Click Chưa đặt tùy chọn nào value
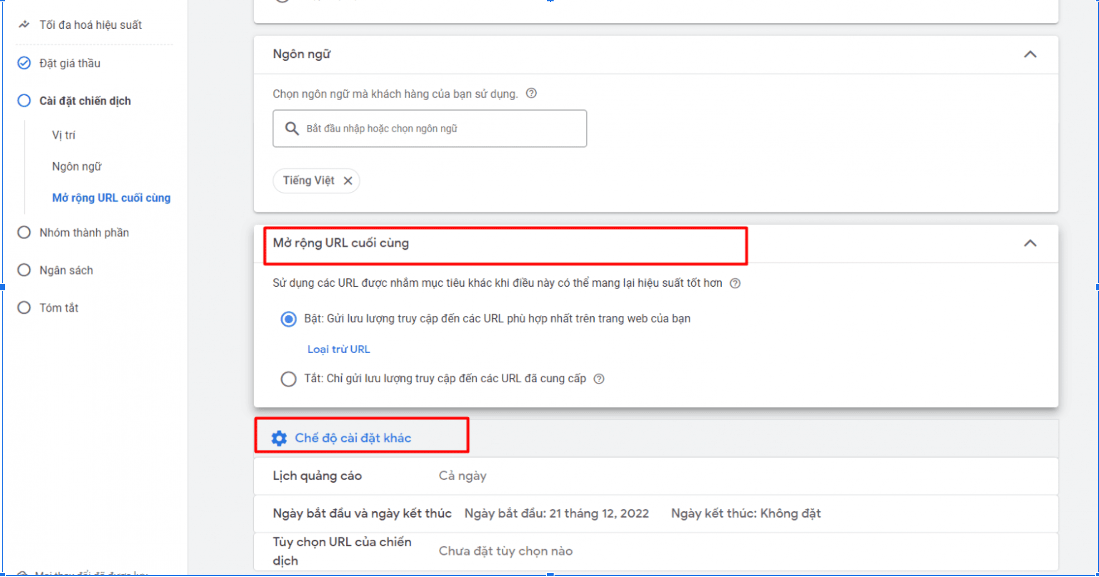 506,551
